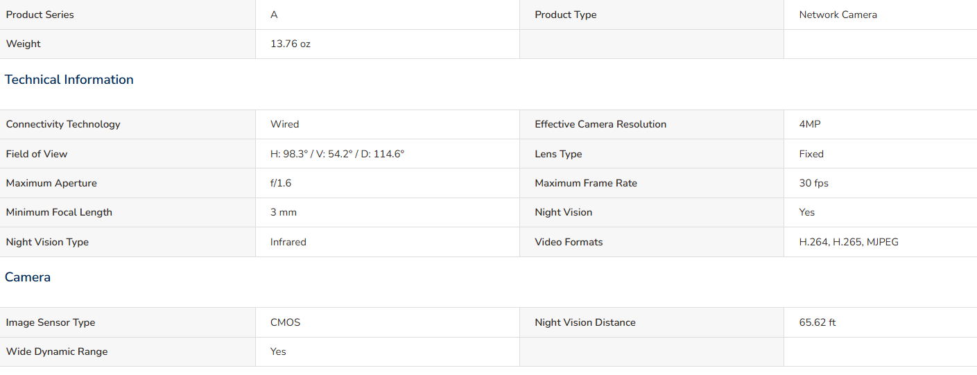The height and width of the screenshot is (375, 977).
Task: Click the 30 fps frame rate value
Action: (813, 183)
